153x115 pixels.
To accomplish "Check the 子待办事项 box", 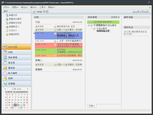I will pyautogui.click(x=94, y=29).
